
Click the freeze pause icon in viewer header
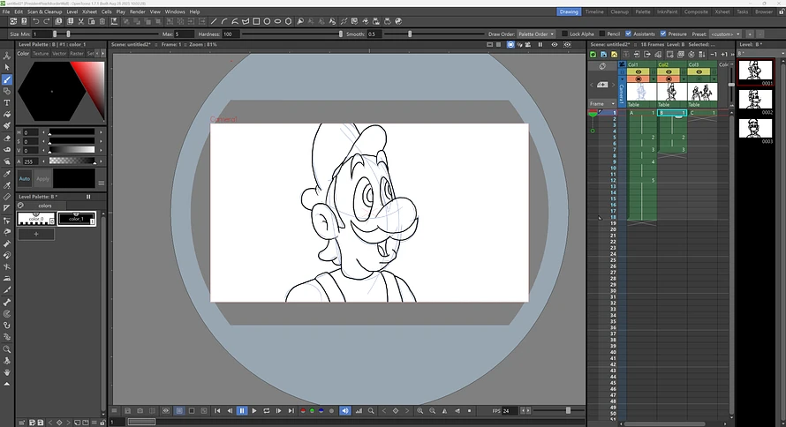pos(540,44)
